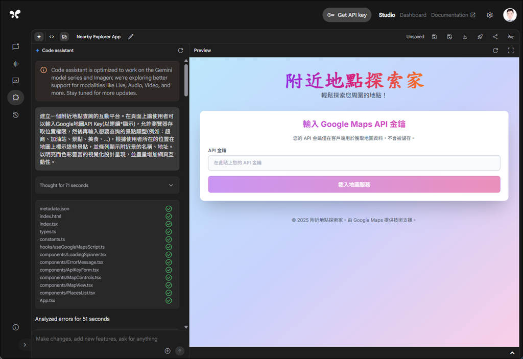The image size is (523, 359).
Task: Click the chat panel scrollbar thumb
Action: 186,80
